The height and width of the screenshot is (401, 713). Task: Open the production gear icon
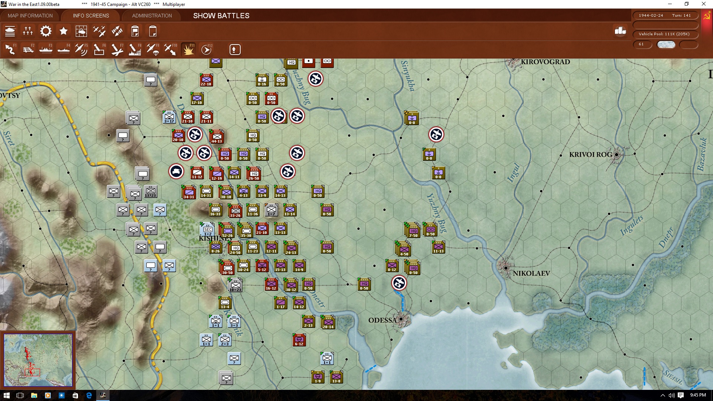pos(46,31)
